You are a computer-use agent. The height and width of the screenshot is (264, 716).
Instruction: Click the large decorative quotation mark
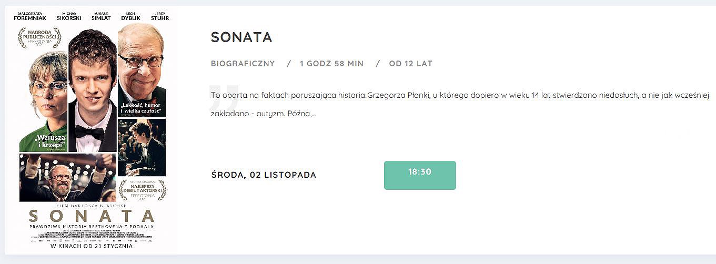224,96
